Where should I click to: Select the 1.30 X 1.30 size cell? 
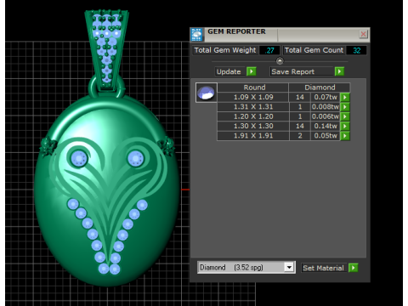click(253, 126)
